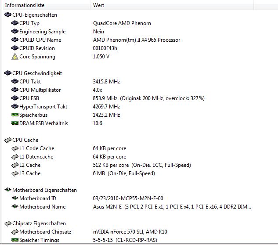Click the chip icon beside CPUID CPU Name

(15, 40)
